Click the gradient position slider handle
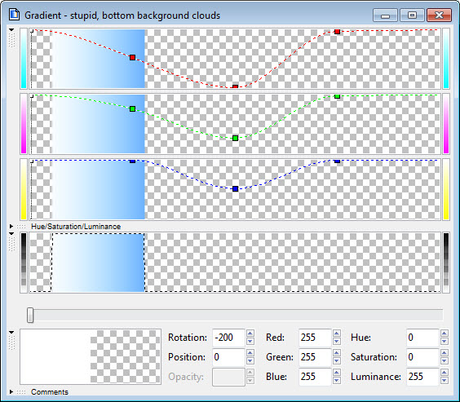 point(30,316)
